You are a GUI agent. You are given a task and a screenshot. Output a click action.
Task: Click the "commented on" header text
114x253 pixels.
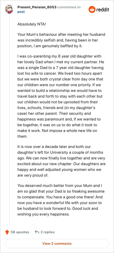click(69, 7)
